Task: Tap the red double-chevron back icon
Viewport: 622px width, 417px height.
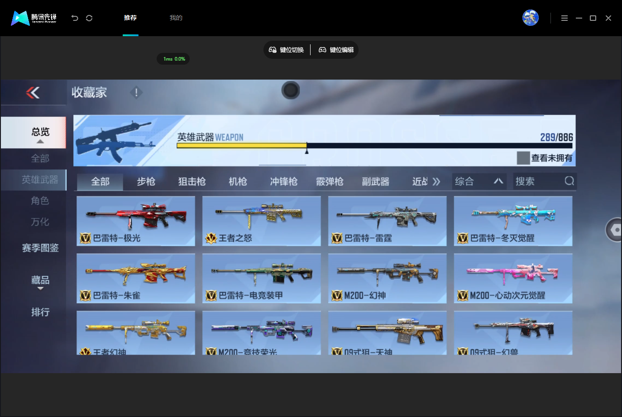Action: [x=33, y=93]
